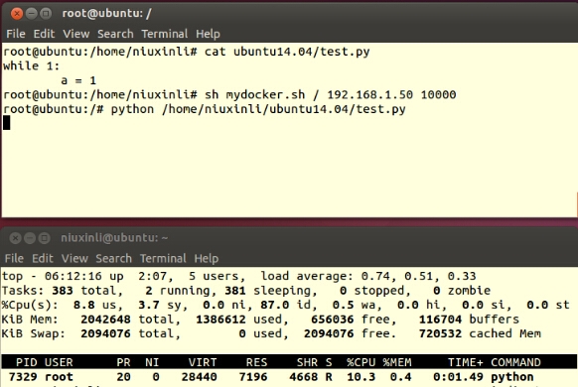Open Search menu in root@ubuntu terminal
Screen dimensions: 578x387
(x=115, y=34)
